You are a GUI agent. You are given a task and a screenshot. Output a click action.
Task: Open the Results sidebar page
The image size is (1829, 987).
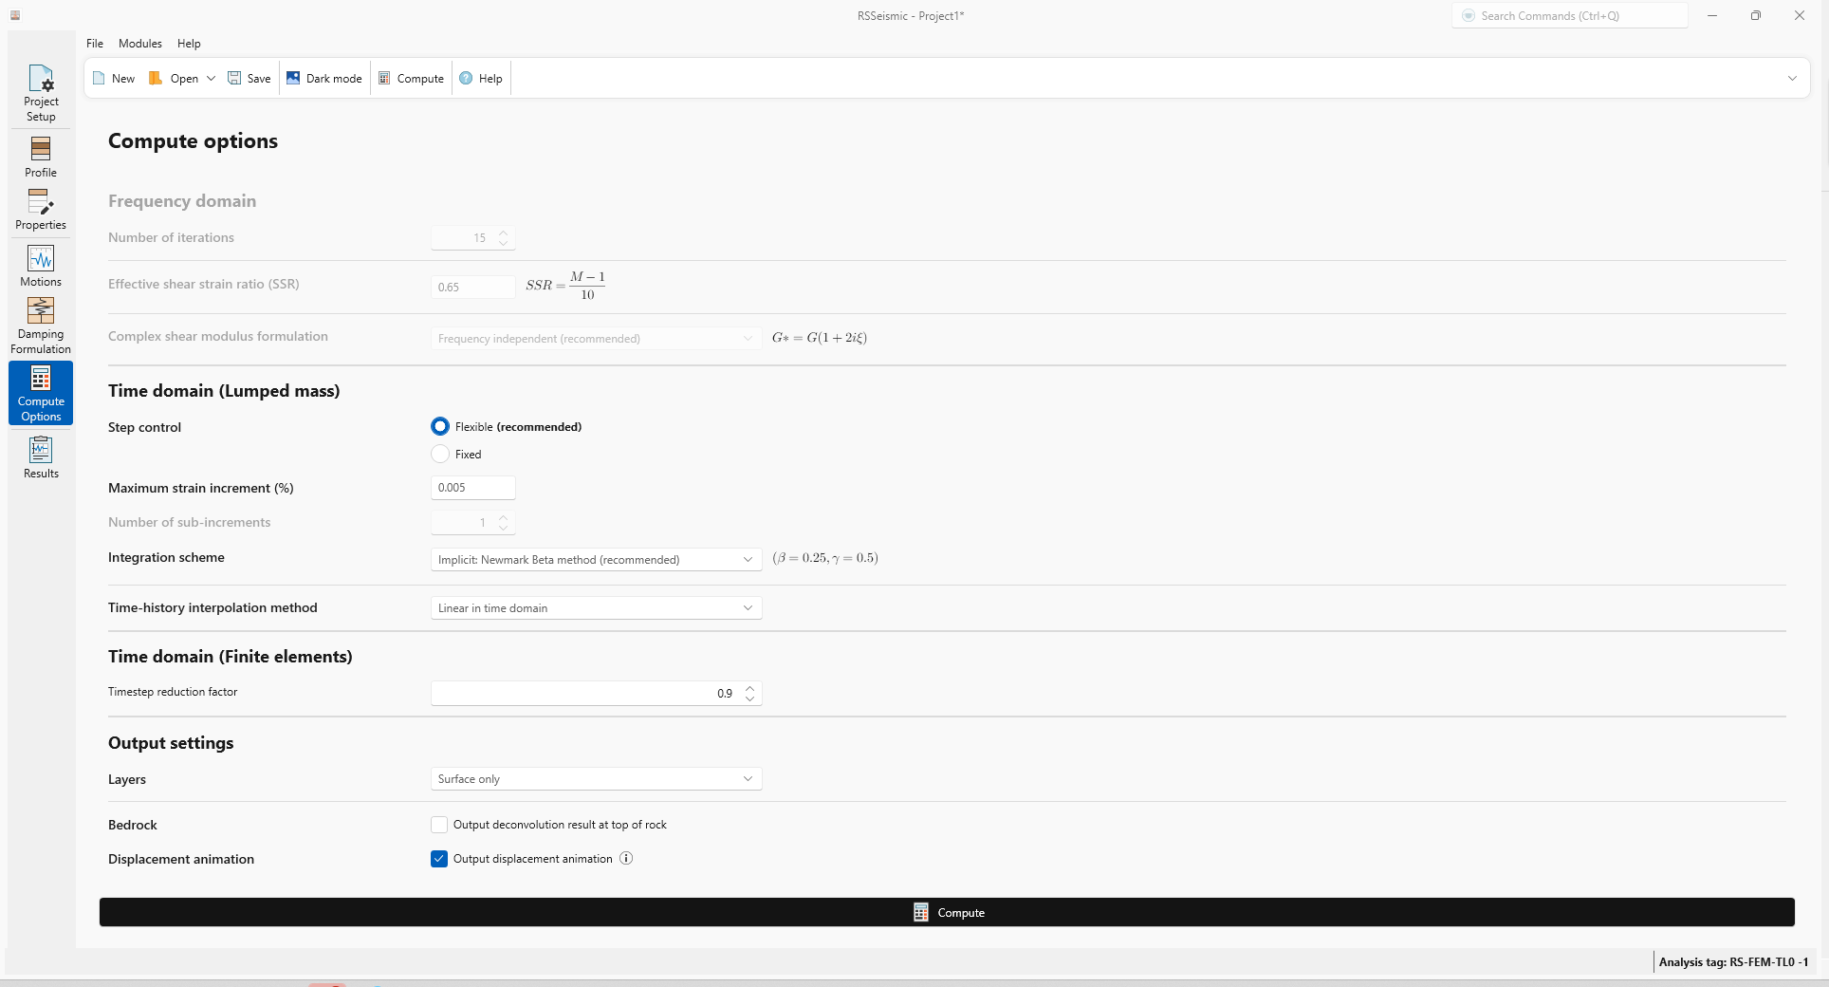pos(41,457)
